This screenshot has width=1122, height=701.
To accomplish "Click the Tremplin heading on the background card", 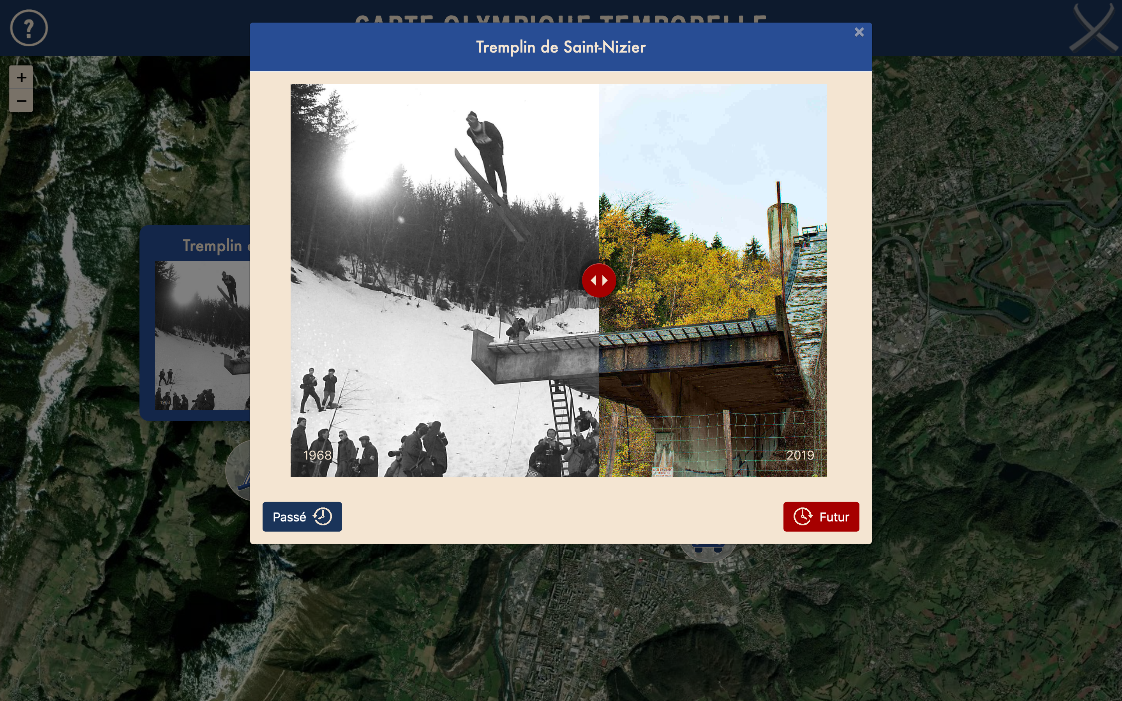I will (212, 246).
